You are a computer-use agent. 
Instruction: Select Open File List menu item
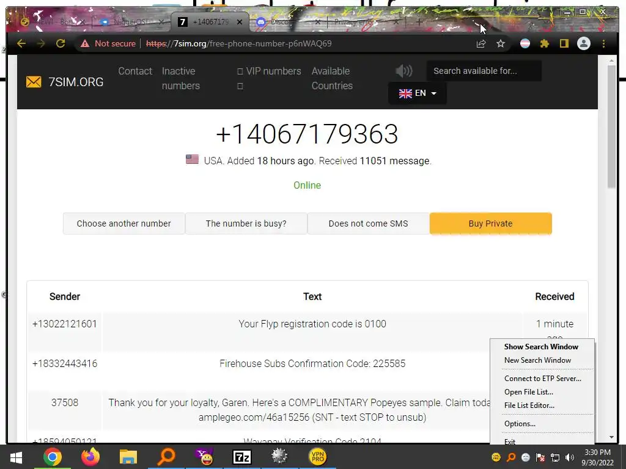(529, 392)
